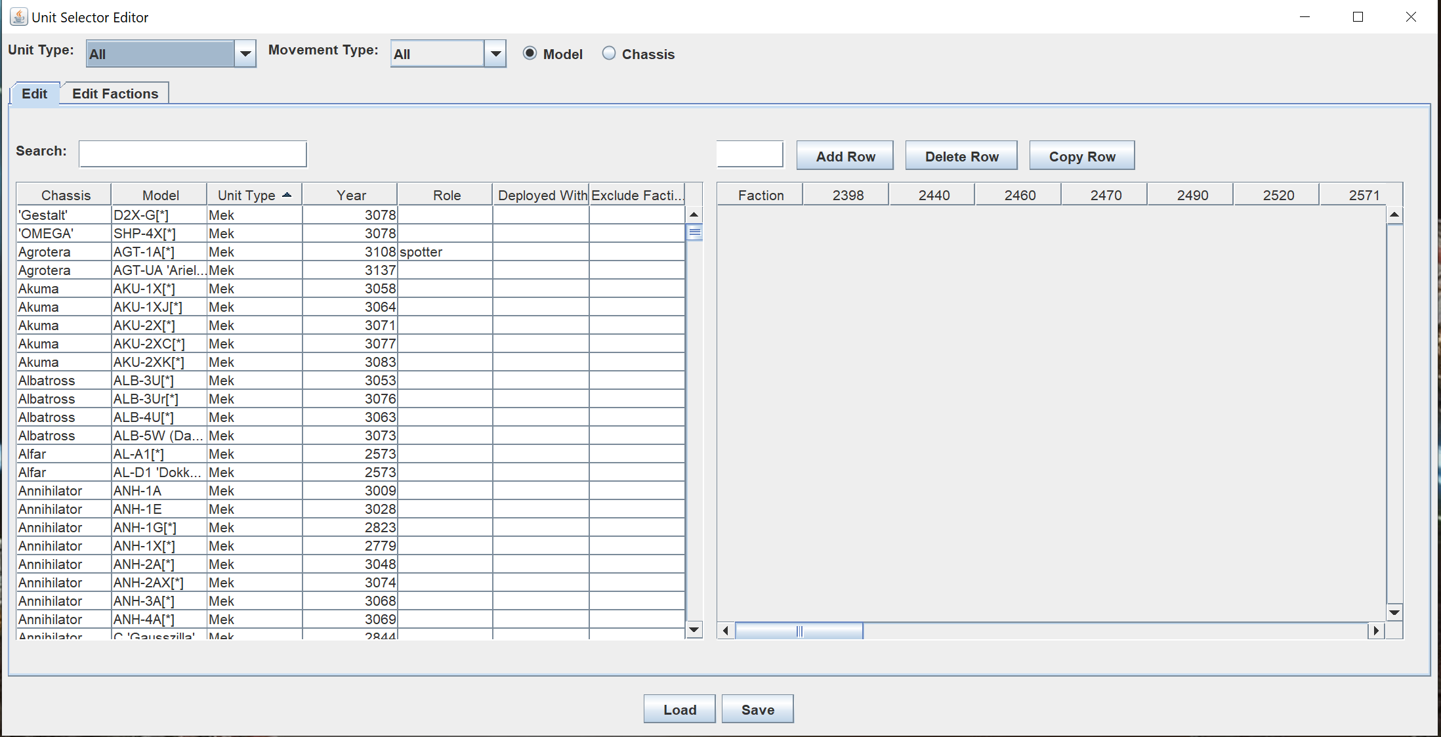The height and width of the screenshot is (737, 1441).
Task: Click the sort arrow on Unit Type column
Action: pyautogui.click(x=287, y=194)
